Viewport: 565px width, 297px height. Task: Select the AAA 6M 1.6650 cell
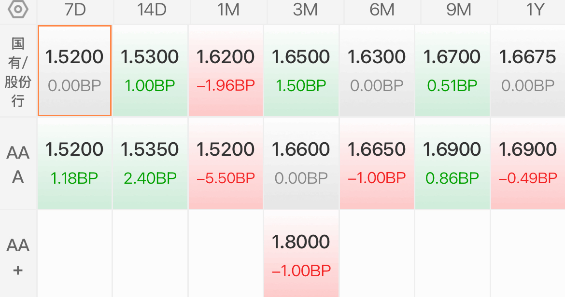point(377,163)
